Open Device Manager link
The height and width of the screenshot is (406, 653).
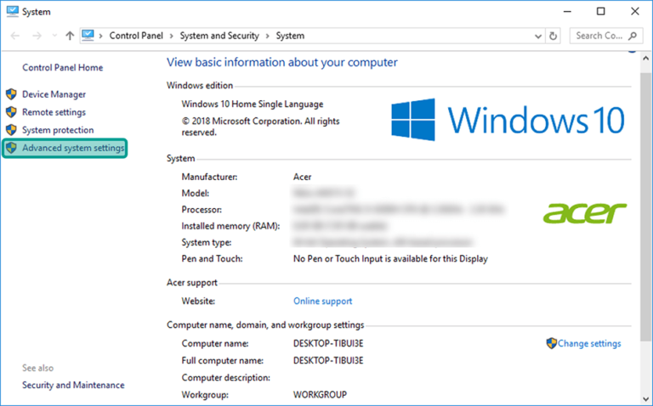pos(54,94)
